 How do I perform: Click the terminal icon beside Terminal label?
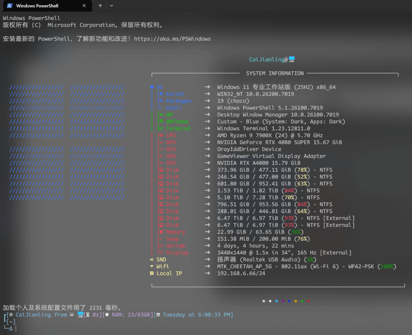(161, 128)
